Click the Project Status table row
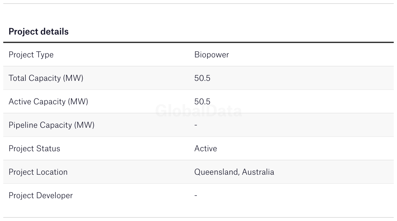The height and width of the screenshot is (221, 397). coord(198,149)
